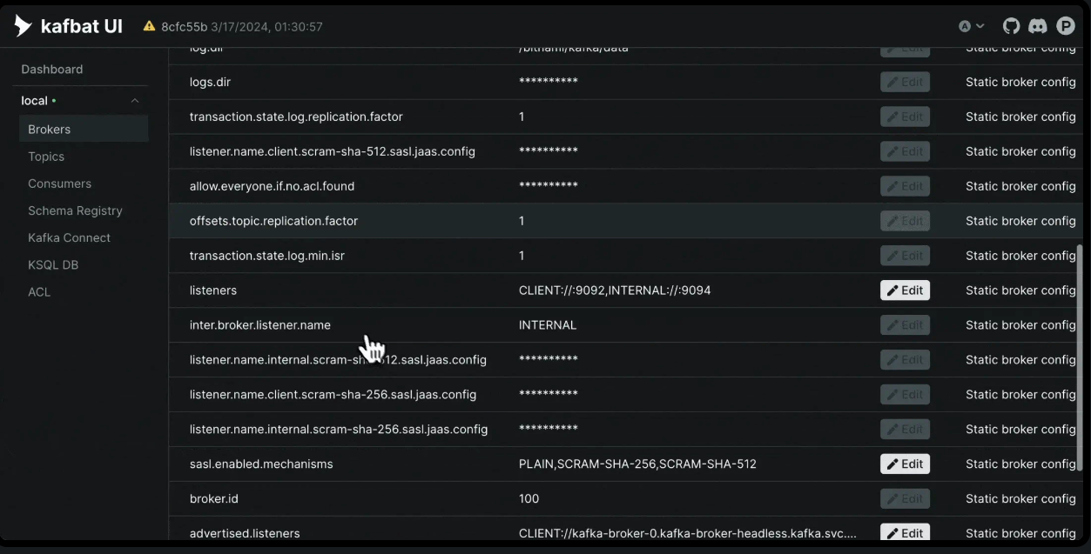This screenshot has height=554, width=1091.
Task: Click disabled Edit for broker.id
Action: coord(905,499)
